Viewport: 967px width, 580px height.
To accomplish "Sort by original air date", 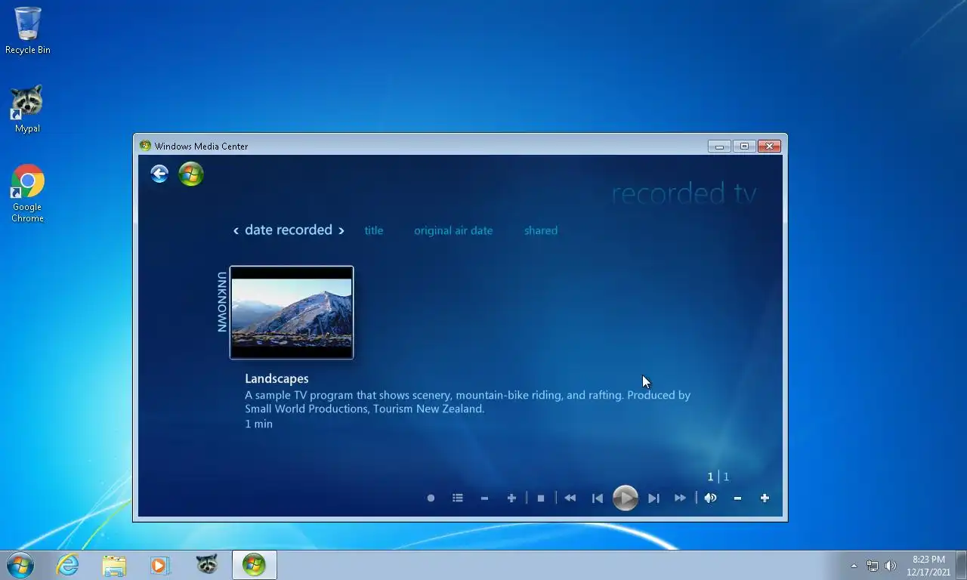I will pos(453,231).
